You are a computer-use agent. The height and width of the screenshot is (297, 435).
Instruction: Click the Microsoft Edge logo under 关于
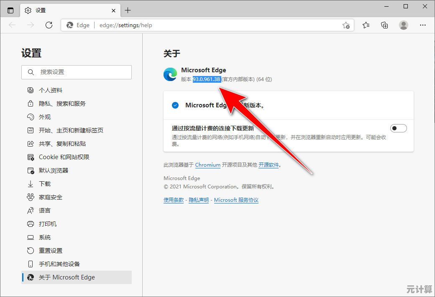pyautogui.click(x=170, y=74)
